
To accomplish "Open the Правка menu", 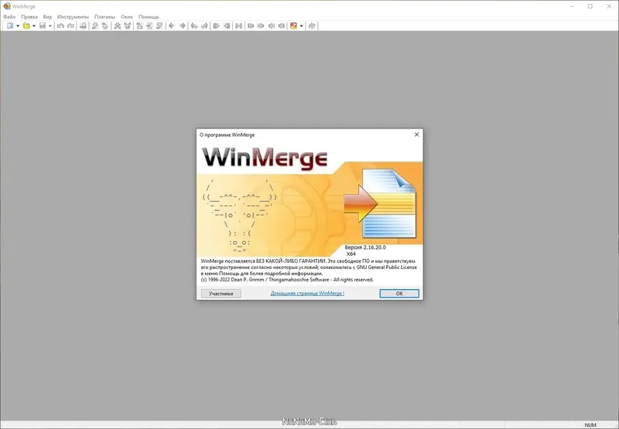I will [x=29, y=17].
